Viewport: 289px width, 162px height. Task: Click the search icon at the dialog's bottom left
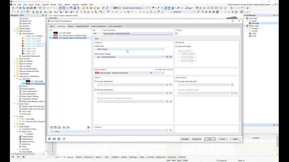coord(49,139)
